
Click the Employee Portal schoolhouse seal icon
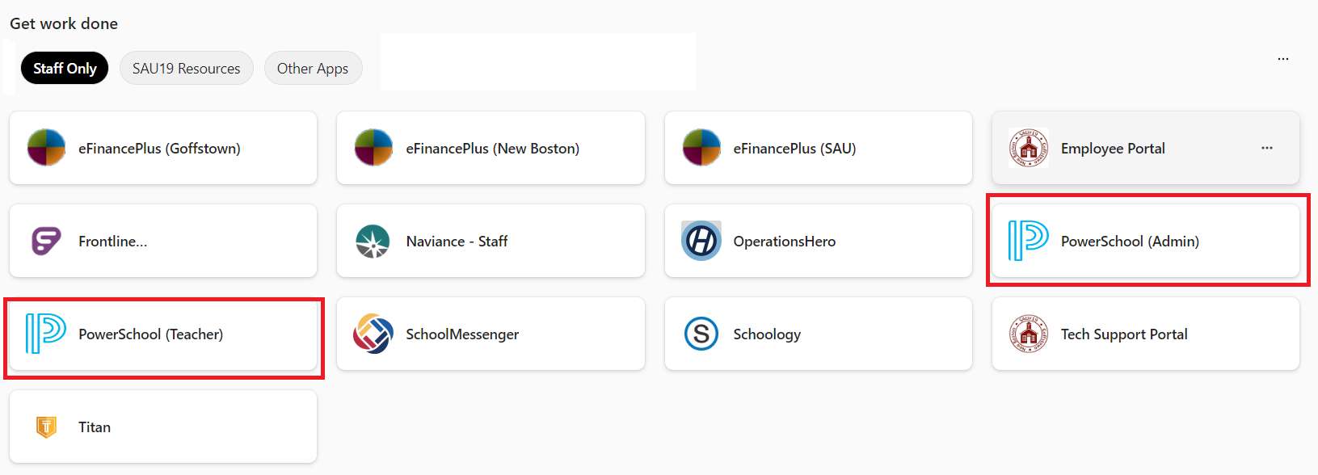pyautogui.click(x=1029, y=148)
